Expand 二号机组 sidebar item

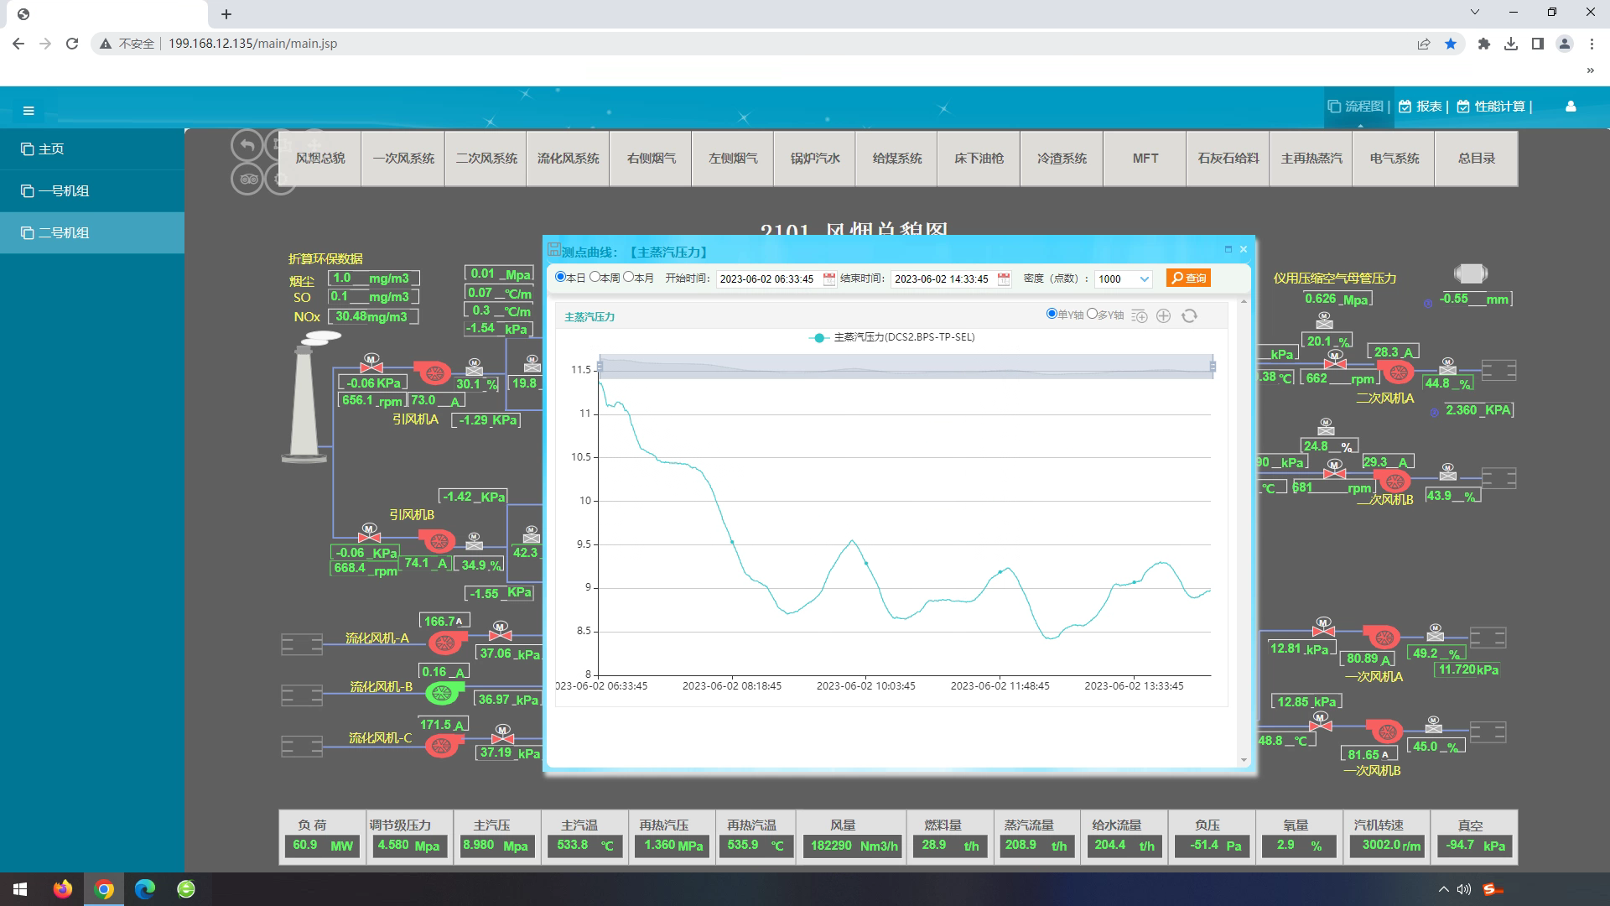(x=64, y=233)
